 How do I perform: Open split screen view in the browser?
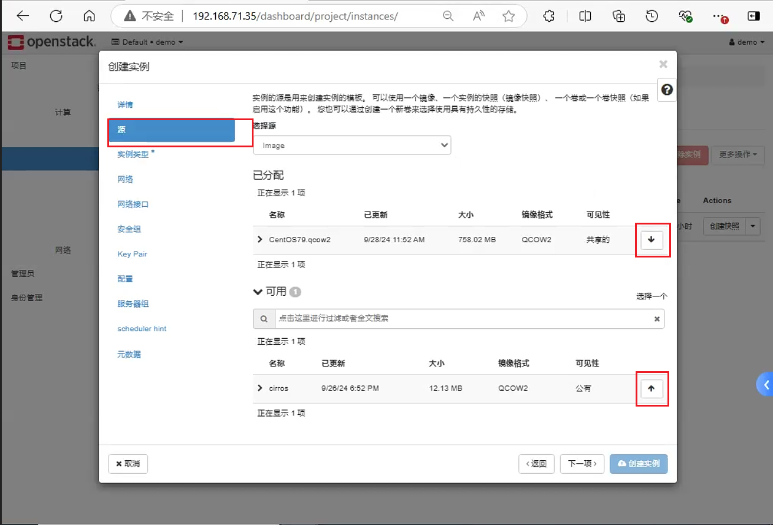(585, 16)
